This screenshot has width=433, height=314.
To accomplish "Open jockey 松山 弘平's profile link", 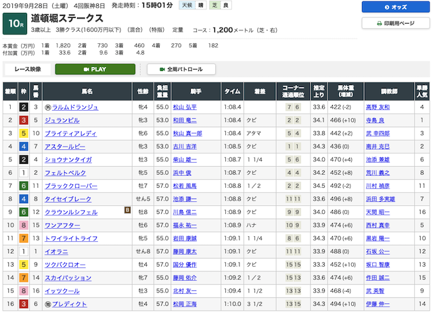I will pos(185,107).
